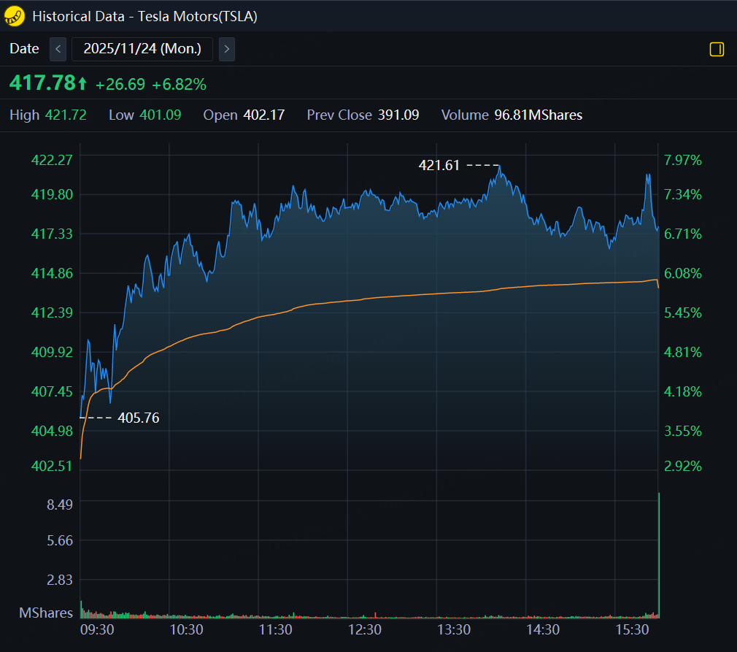Screen dimensions: 737x652
Task: Click the 5.45% percent axis label
Action: coord(682,312)
